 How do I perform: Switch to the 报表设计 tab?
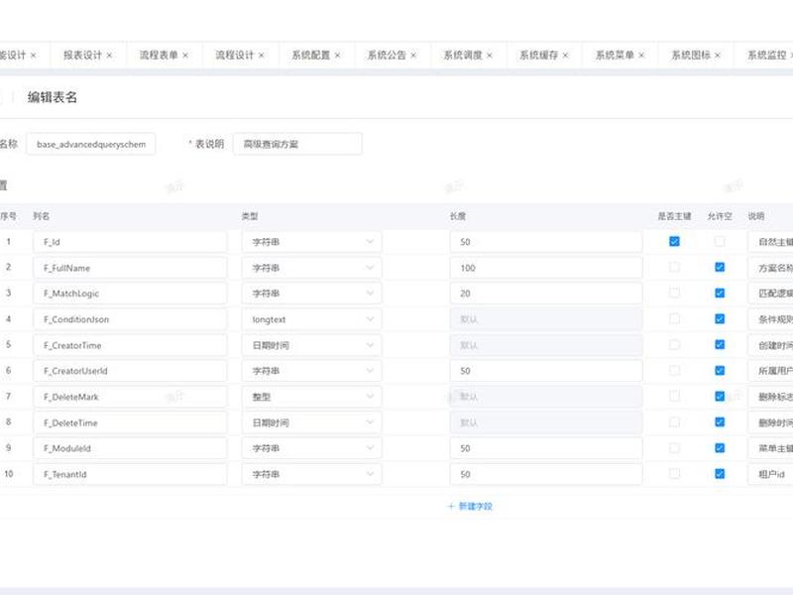[82, 56]
